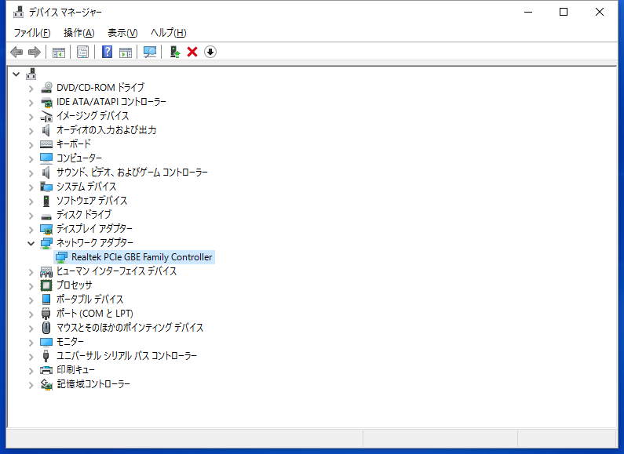Expand DVD/CD-ROM ドライブ category
The image size is (624, 454).
point(31,89)
